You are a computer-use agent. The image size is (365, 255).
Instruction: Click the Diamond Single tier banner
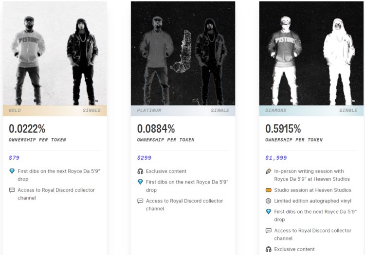click(311, 111)
